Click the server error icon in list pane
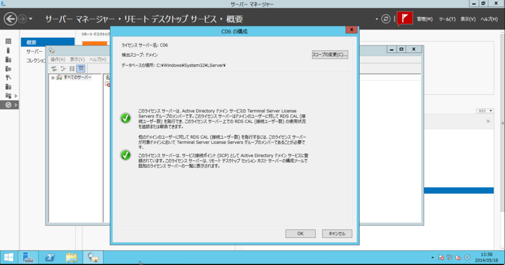 pos(107,85)
